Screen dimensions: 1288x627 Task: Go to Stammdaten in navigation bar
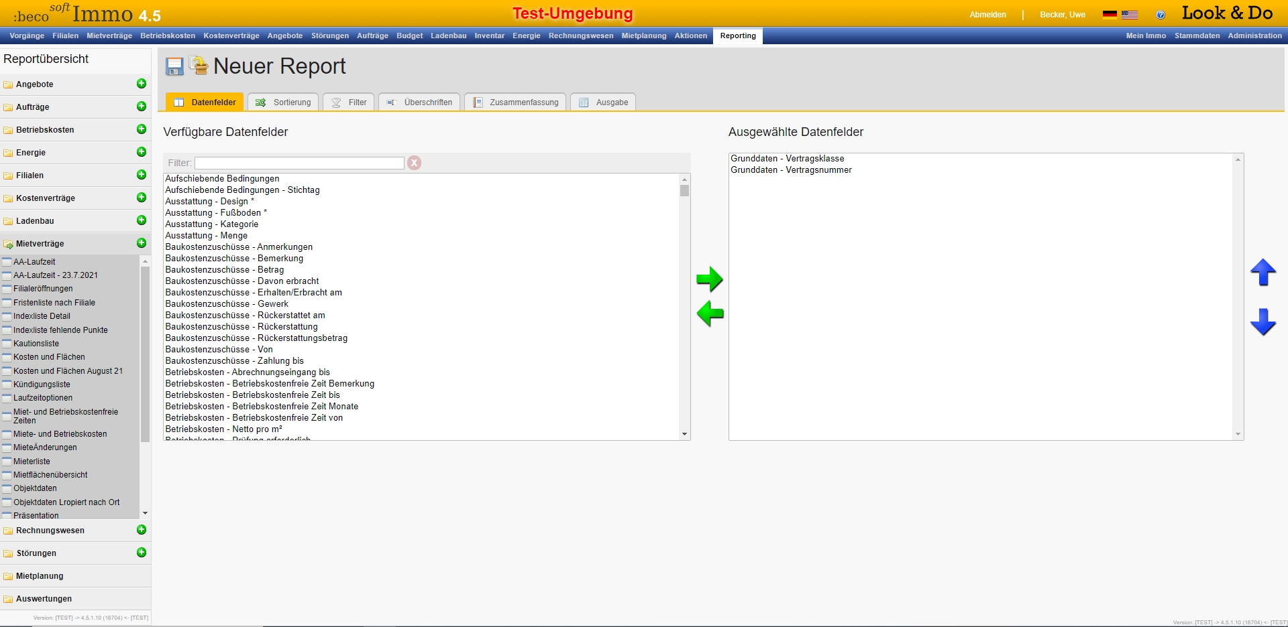[1197, 36]
